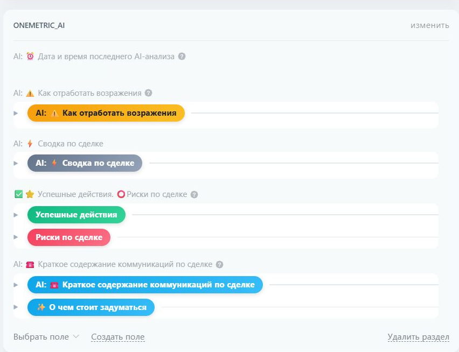Click the green checkmark icon before 'Успешные действия.'

(19, 194)
